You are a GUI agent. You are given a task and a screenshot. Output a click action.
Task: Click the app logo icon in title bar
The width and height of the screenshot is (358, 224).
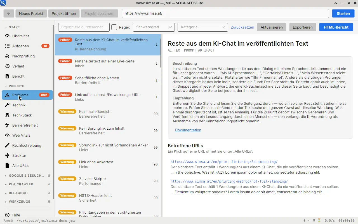pos(3,3)
